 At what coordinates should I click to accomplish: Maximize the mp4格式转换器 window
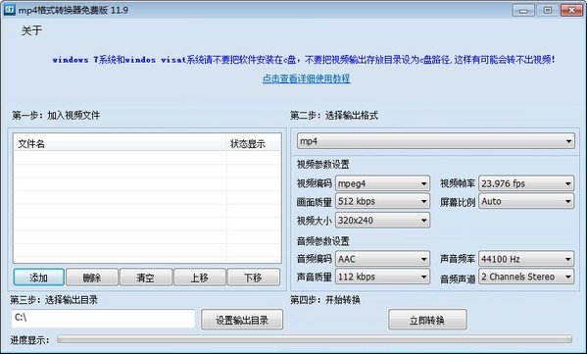point(548,10)
